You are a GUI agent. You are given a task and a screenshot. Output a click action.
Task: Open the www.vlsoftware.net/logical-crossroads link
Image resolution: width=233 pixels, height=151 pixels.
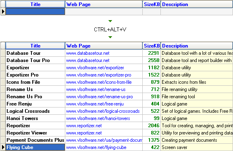click(103, 111)
